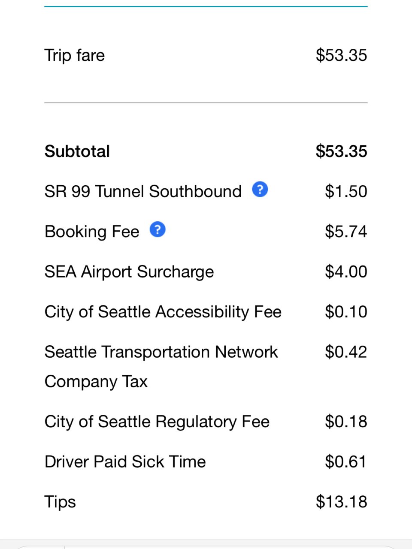Viewport: 412px width, 549px height.
Task: Select City of Seattle Regulatory Fee text
Action: [x=157, y=422]
